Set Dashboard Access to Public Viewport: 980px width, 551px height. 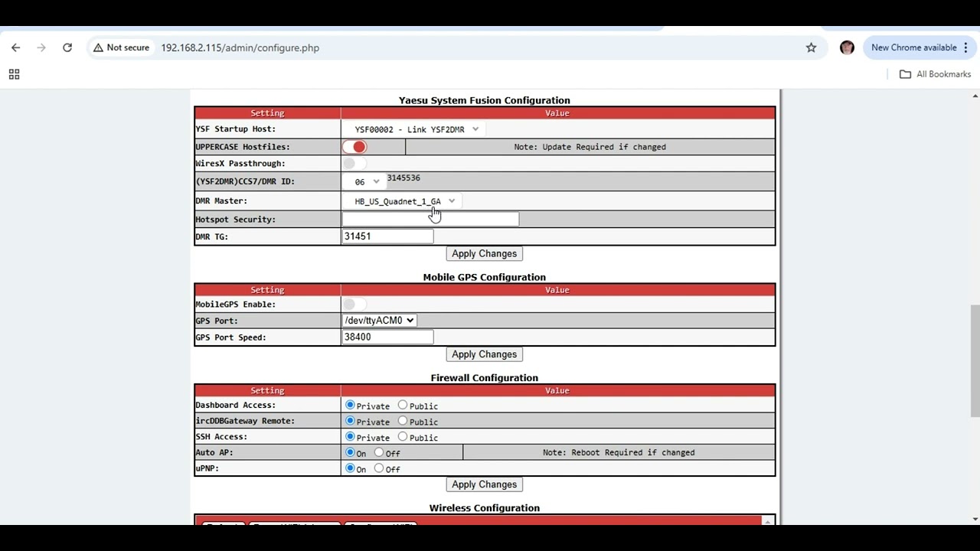click(x=402, y=405)
